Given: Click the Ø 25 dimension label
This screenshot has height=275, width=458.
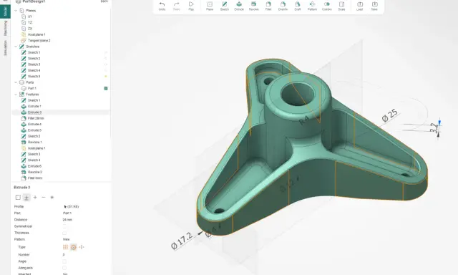Looking at the screenshot, I should tap(390, 115).
